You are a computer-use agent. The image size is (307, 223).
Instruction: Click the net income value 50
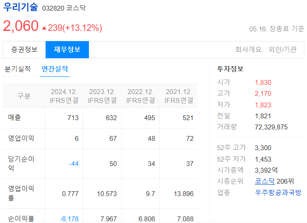point(113,163)
